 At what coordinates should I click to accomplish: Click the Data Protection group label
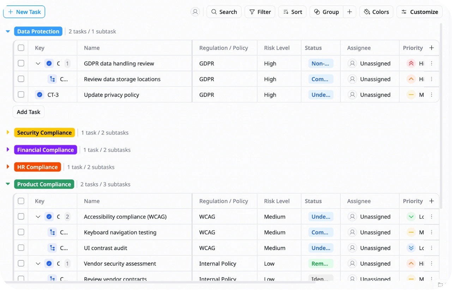click(x=38, y=31)
